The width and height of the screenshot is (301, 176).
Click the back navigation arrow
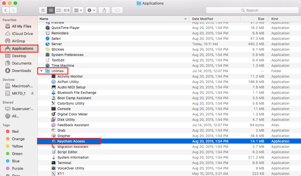pyautogui.click(x=6, y=10)
